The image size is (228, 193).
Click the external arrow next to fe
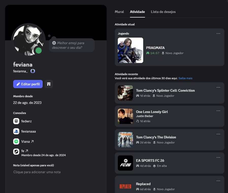(x=27, y=151)
